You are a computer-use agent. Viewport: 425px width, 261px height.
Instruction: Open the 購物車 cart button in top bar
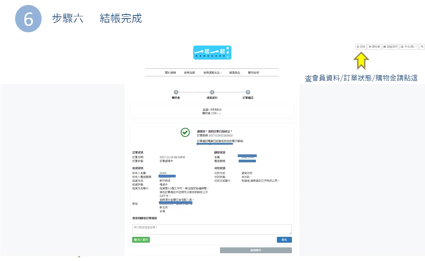374,47
